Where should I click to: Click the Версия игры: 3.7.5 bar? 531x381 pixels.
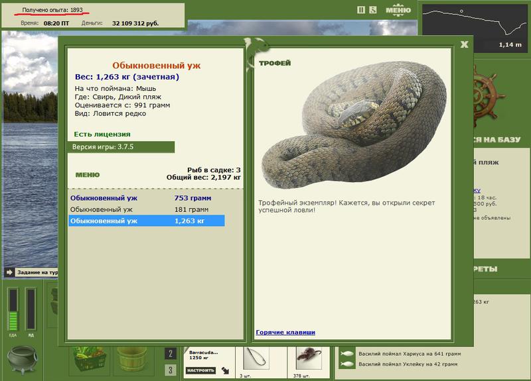[x=121, y=147]
